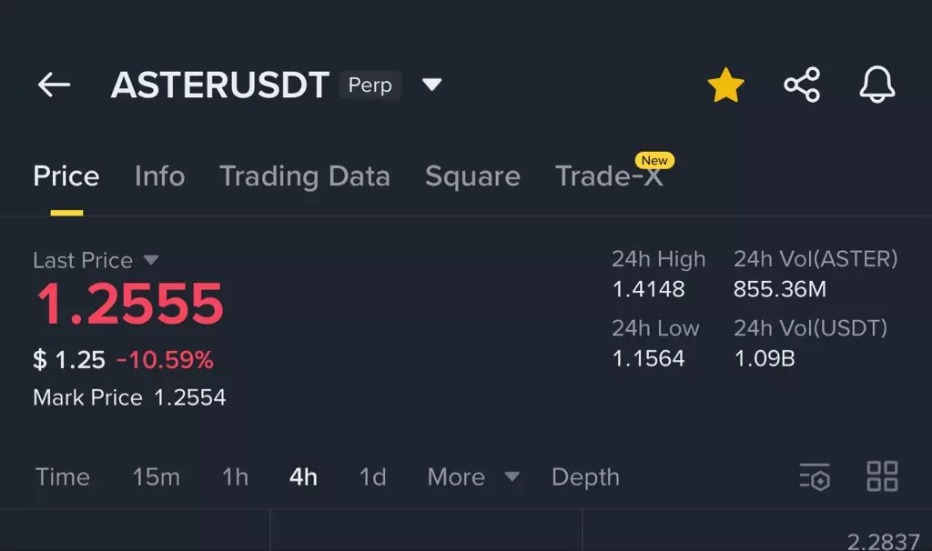Switch to the 1d interval
Screen dimensions: 932x551
tap(372, 476)
